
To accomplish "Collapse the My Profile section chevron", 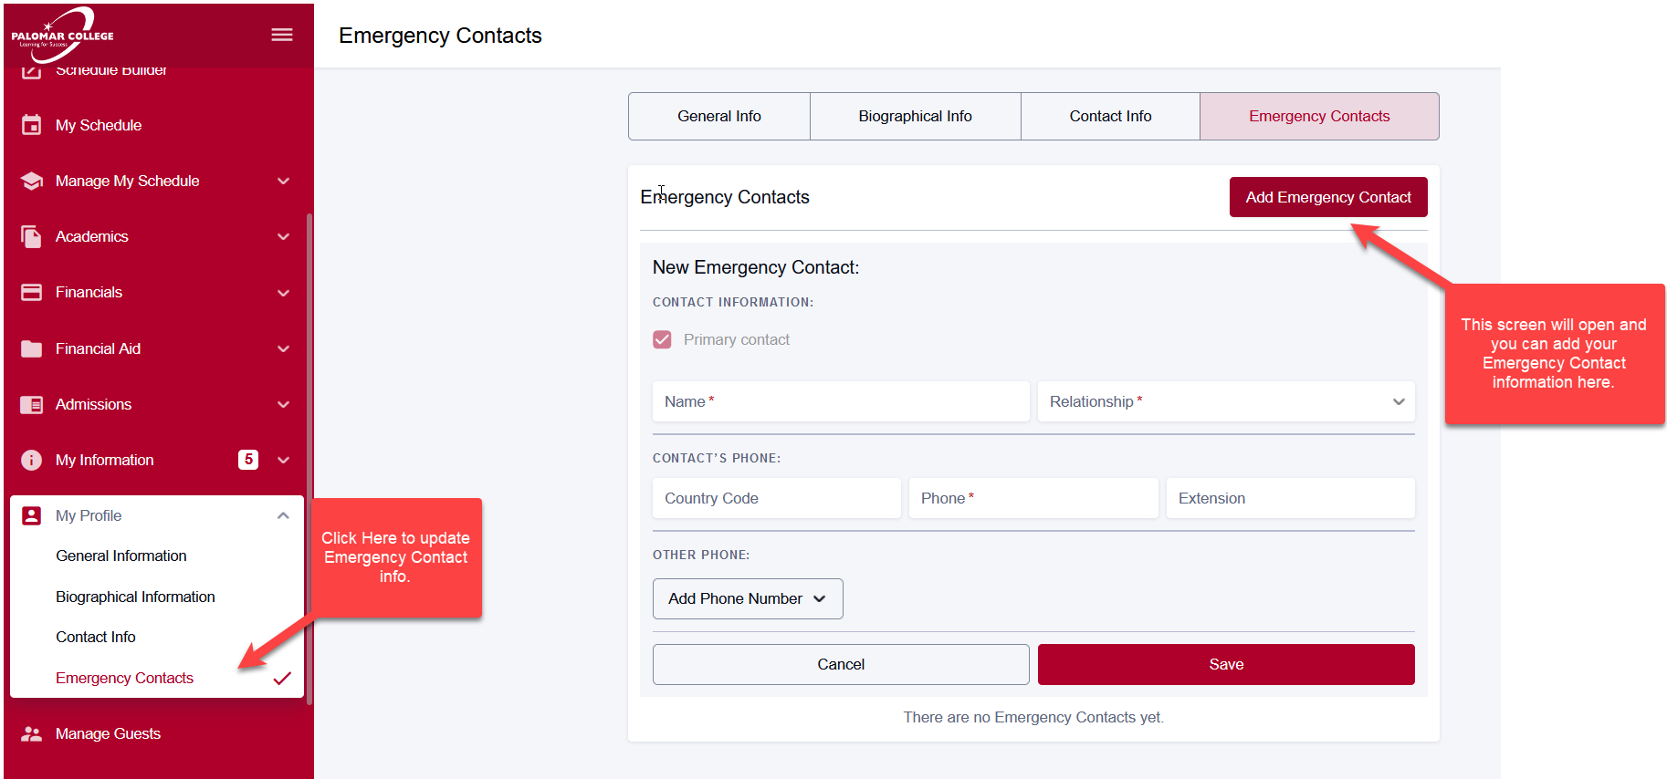I will click(x=283, y=515).
